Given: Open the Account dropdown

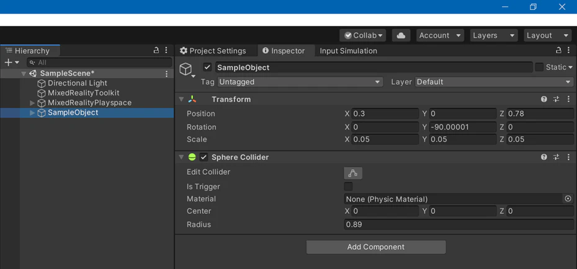Looking at the screenshot, I should point(440,35).
